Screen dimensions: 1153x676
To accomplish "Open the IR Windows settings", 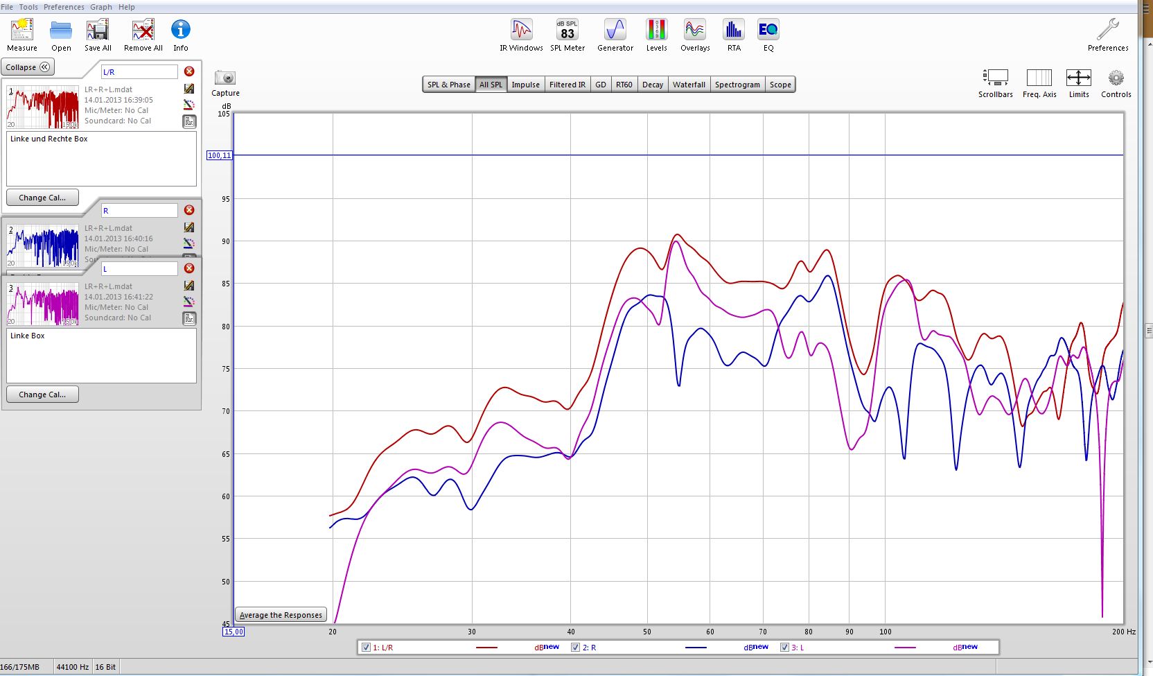I will point(521,30).
